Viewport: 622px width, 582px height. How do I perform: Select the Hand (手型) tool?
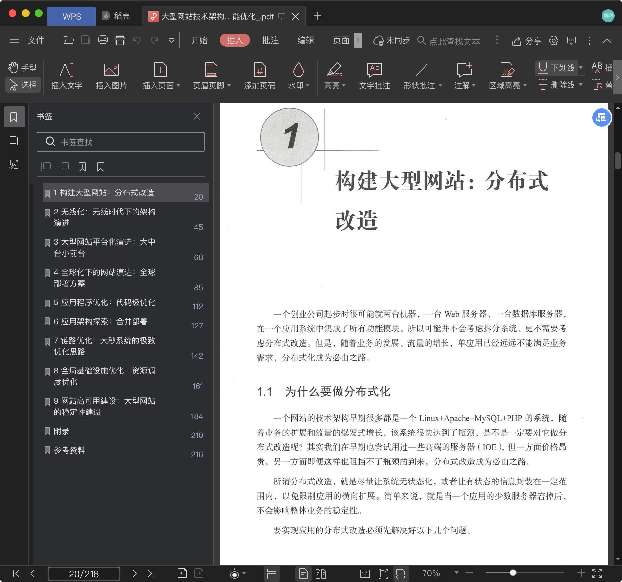pyautogui.click(x=22, y=68)
